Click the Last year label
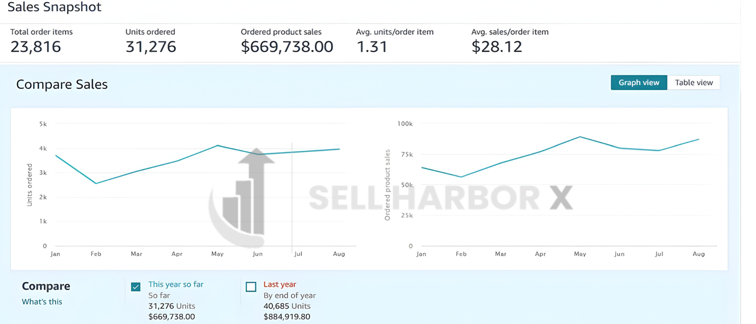The image size is (756, 324). 280,285
